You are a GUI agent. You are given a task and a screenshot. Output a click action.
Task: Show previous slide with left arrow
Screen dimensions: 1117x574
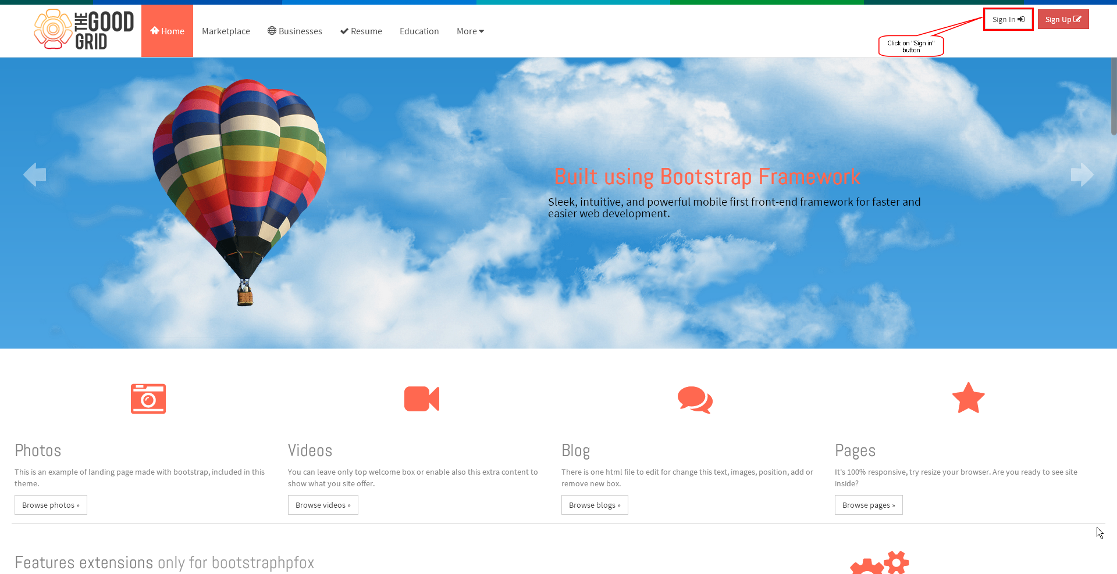35,174
